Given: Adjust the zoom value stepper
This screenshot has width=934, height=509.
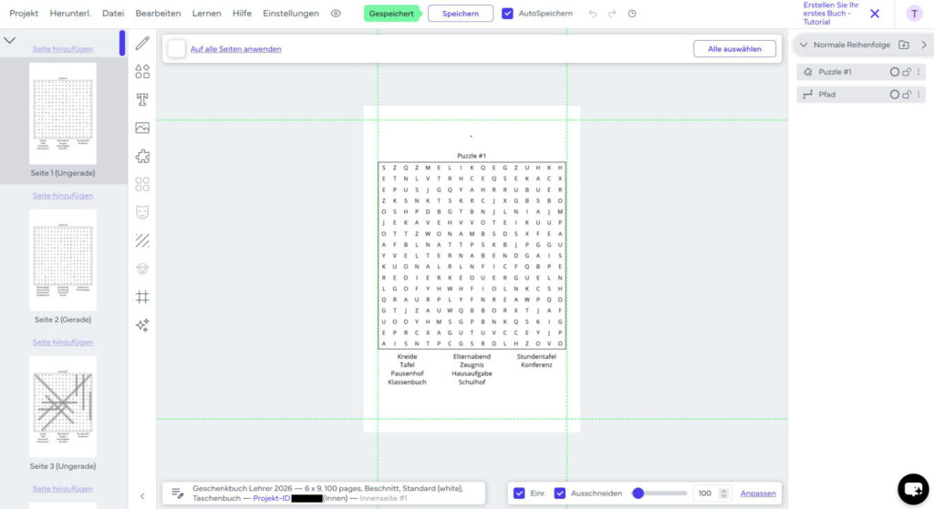Looking at the screenshot, I should [723, 493].
